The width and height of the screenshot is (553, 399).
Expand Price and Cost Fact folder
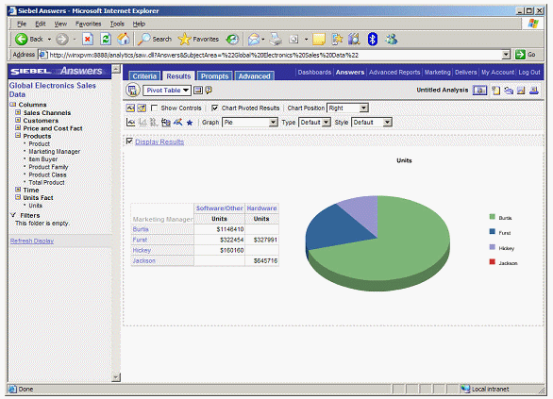click(18, 128)
